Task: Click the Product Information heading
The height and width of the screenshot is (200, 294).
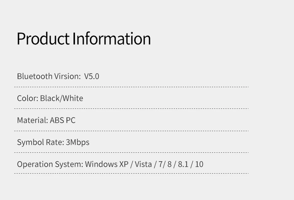Action: [x=84, y=39]
